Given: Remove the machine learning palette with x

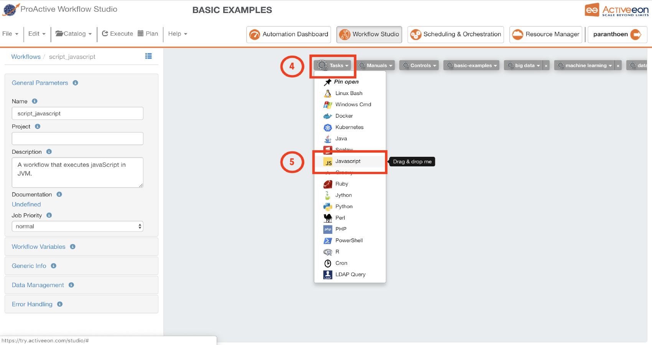Looking at the screenshot, I should coord(618,66).
